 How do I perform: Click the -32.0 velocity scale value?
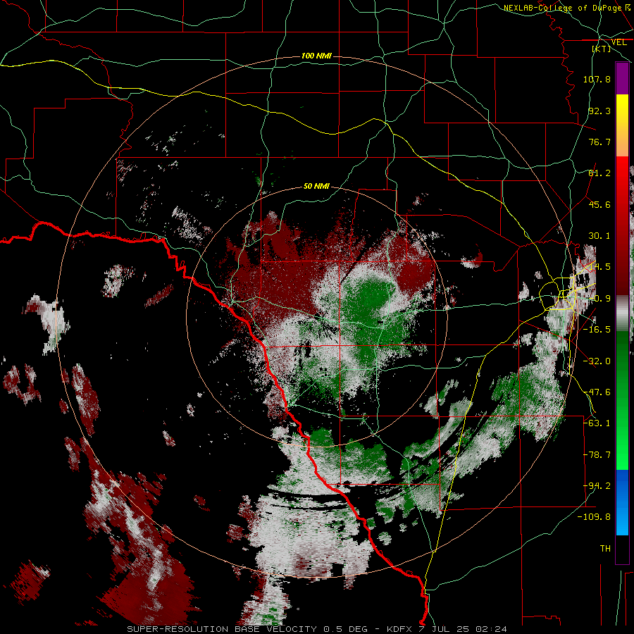[597, 361]
